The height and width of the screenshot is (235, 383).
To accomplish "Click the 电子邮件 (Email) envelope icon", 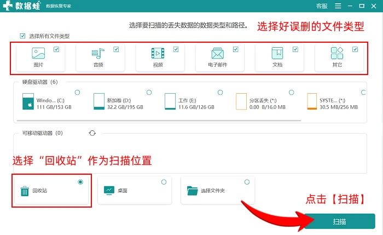I will (x=218, y=54).
